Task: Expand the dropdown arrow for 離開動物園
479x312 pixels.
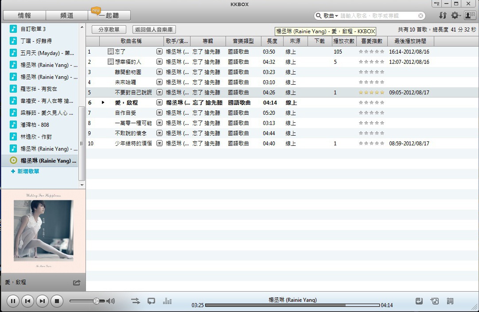Action: click(160, 72)
